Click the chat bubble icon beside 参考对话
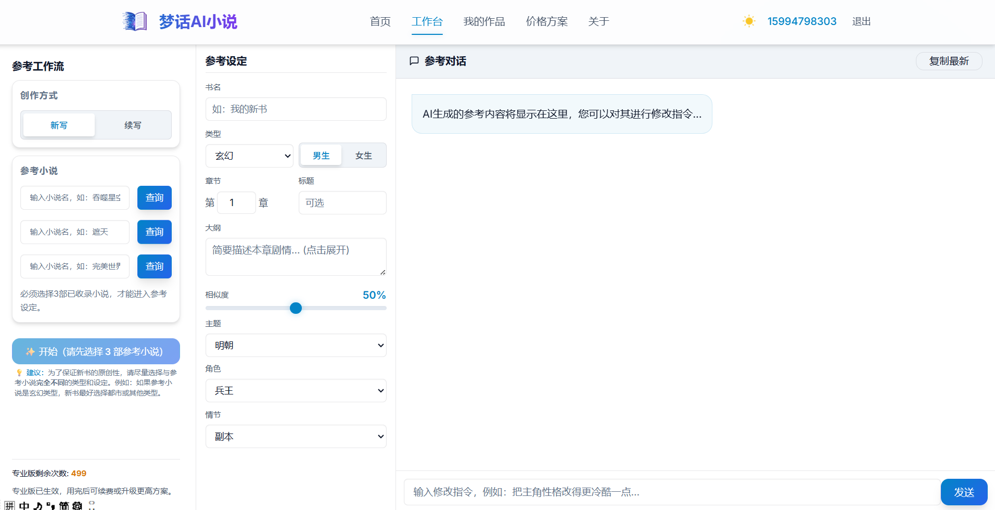Image resolution: width=995 pixels, height=510 pixels. 414,61
